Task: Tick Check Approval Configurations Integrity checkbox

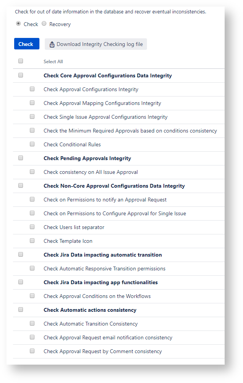Action: pyautogui.click(x=32, y=89)
